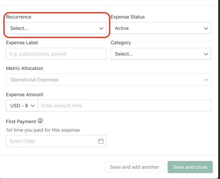220x179 pixels.
Task: Click Save and add another button
Action: point(134,167)
